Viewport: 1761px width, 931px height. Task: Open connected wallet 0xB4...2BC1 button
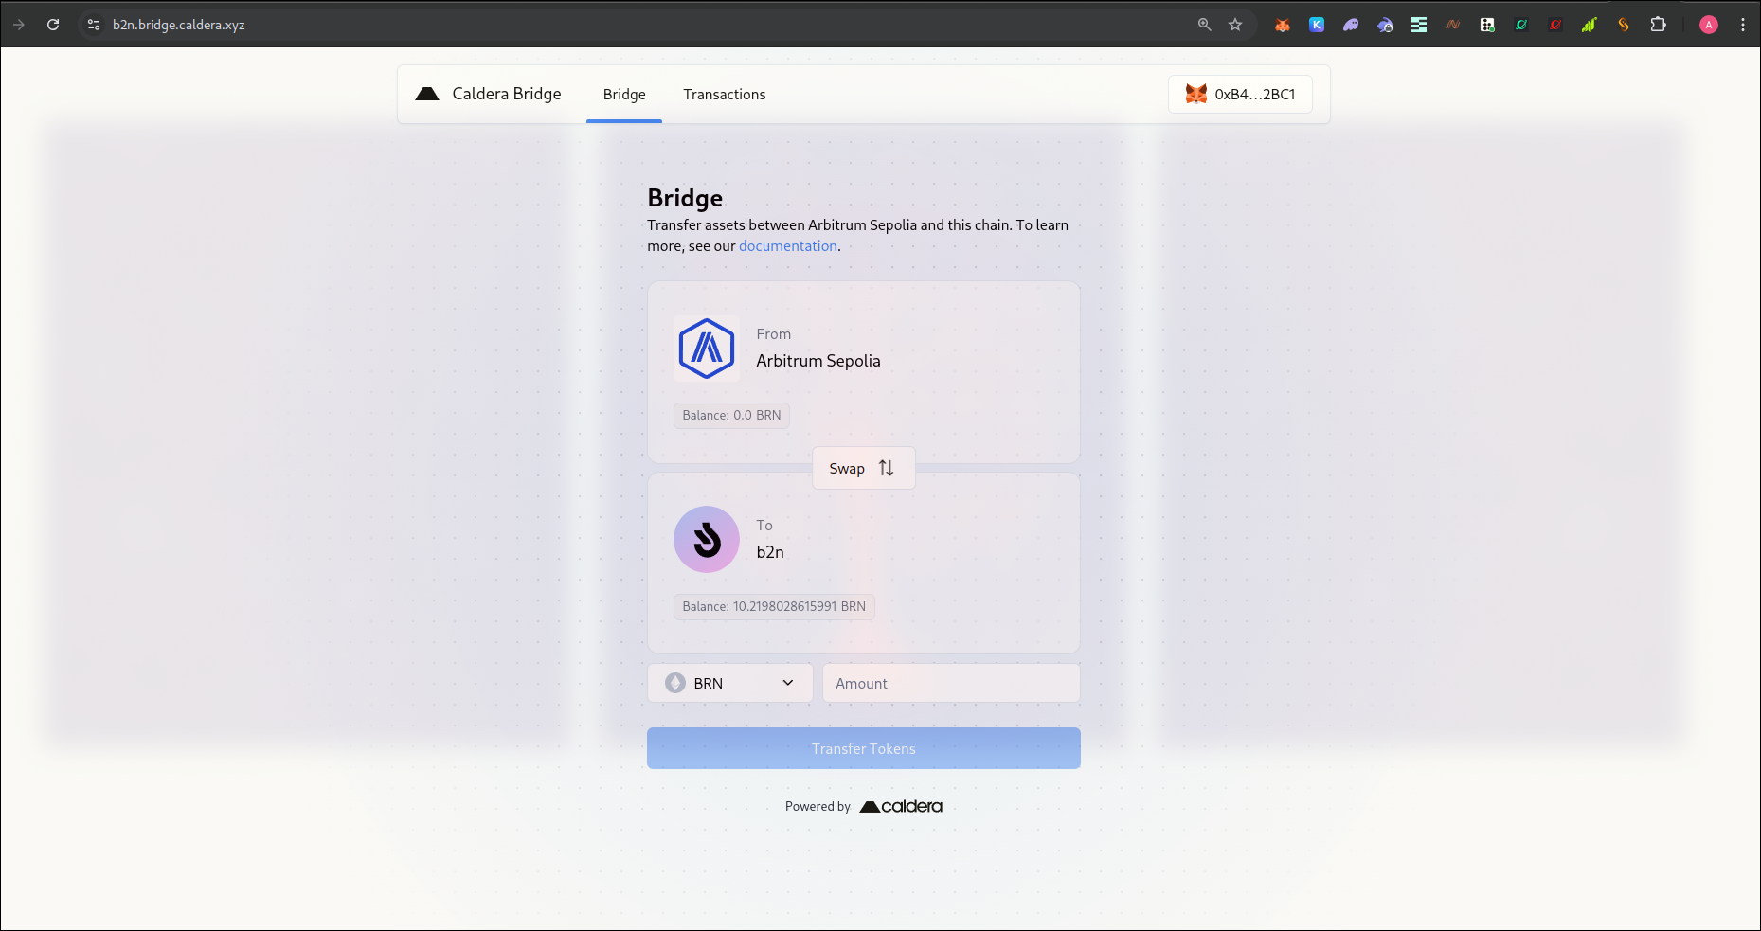tap(1240, 94)
